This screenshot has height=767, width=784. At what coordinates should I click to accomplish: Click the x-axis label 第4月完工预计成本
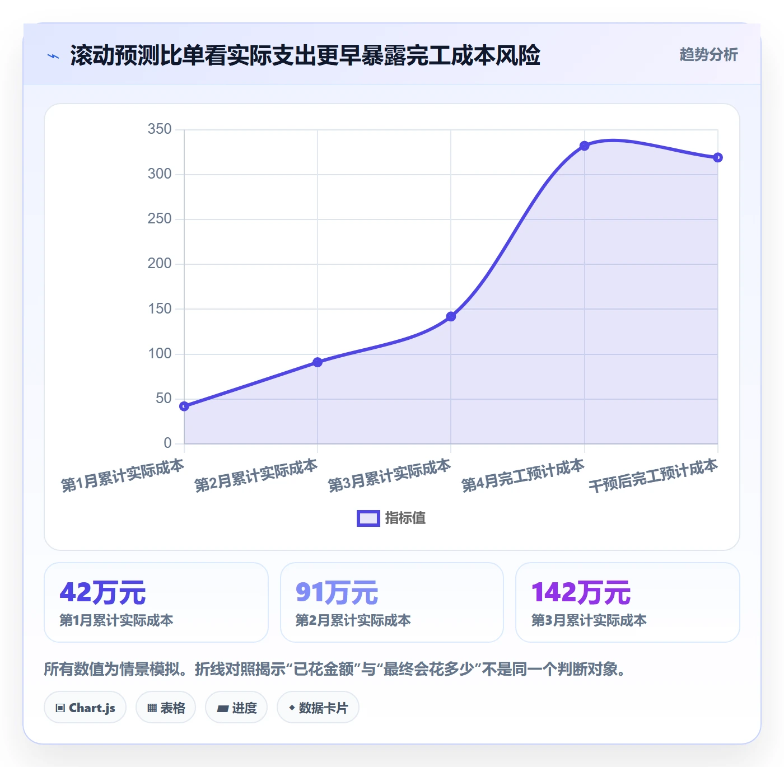click(523, 476)
